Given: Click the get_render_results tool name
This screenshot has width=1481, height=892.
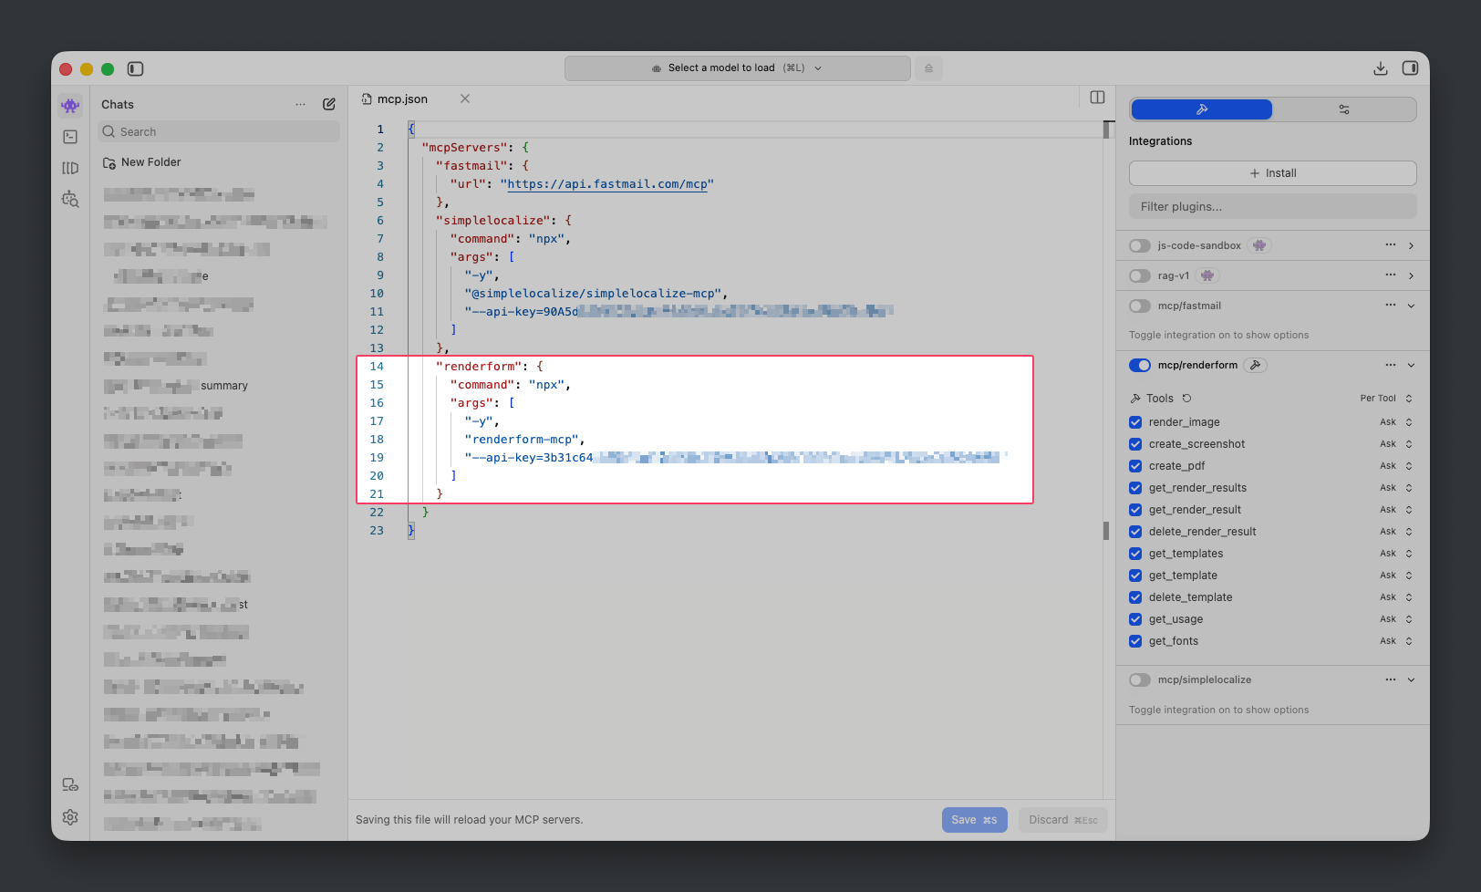Looking at the screenshot, I should tap(1197, 488).
